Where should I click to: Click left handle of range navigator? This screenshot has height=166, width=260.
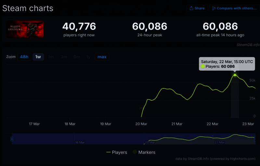tap(12, 139)
